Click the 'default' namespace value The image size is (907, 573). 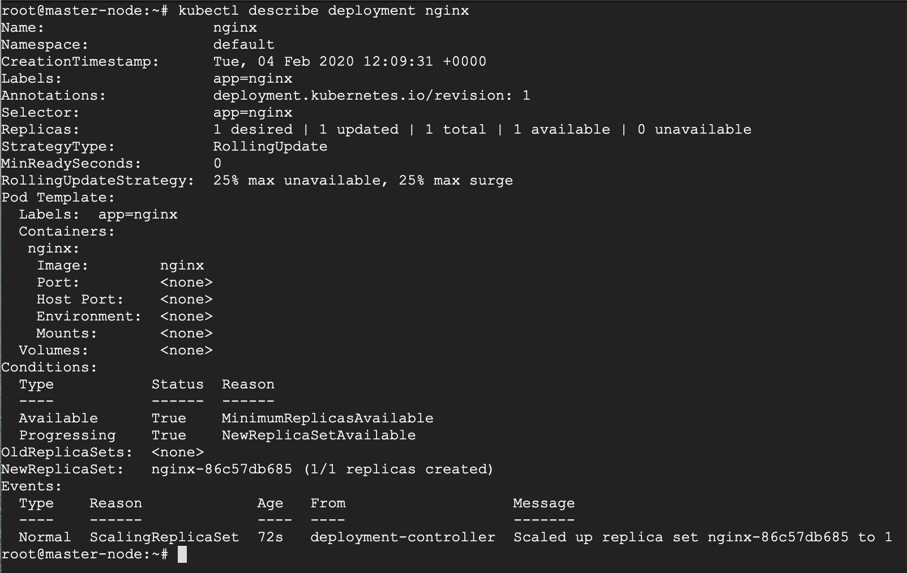pos(243,45)
